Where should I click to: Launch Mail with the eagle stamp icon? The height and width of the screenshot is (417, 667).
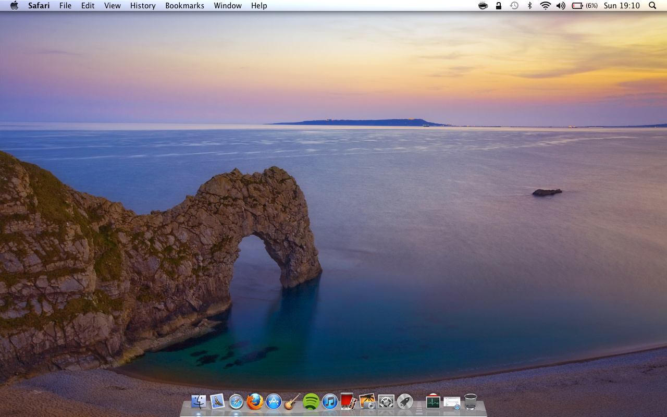[217, 401]
